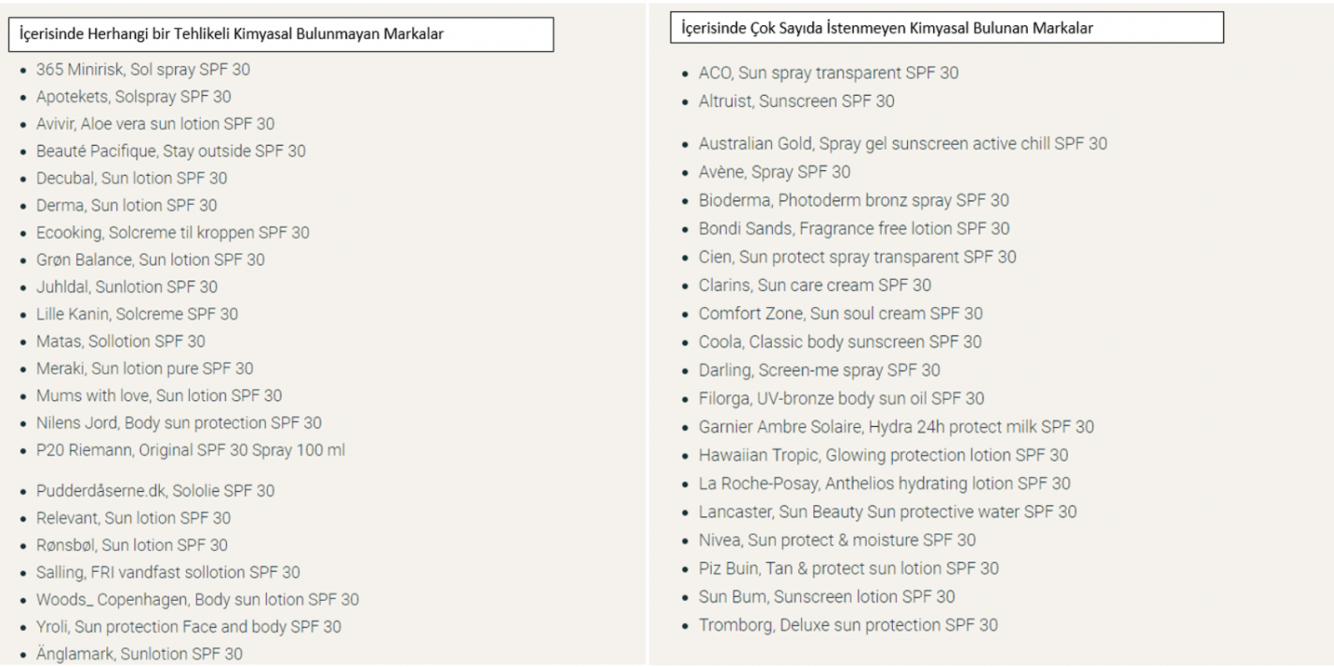Screen dimensions: 1334x667
Task: Click the ACO Sun spray transparent entry
Action: [829, 73]
